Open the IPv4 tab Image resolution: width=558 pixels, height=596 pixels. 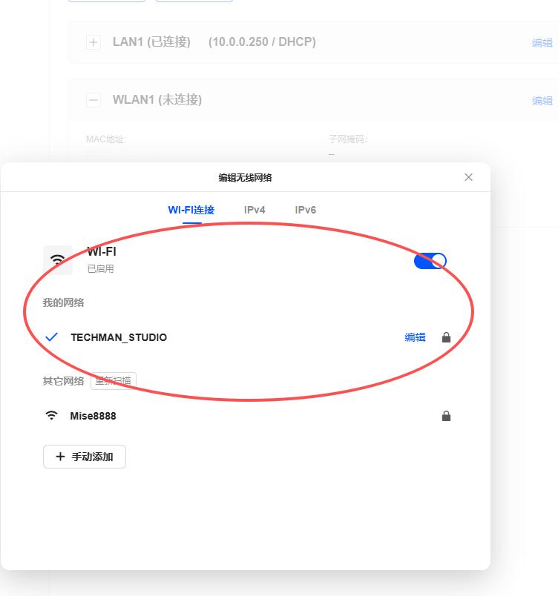[x=255, y=210]
